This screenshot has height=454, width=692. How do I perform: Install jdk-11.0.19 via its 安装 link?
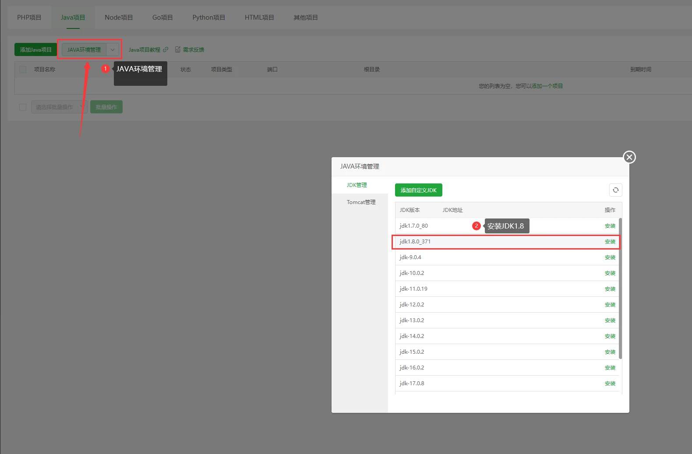click(610, 289)
